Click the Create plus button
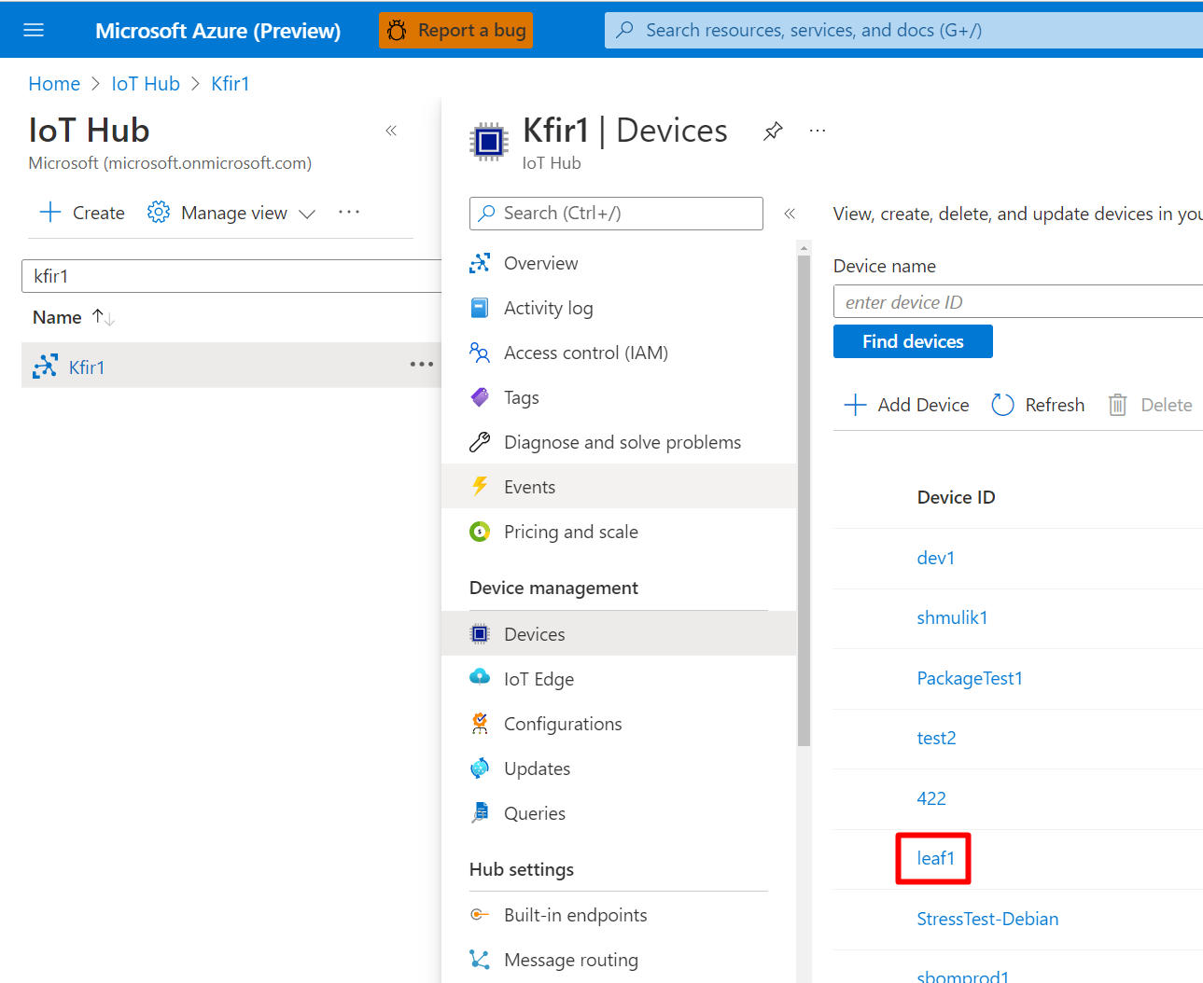The width and height of the screenshot is (1203, 983). [82, 213]
